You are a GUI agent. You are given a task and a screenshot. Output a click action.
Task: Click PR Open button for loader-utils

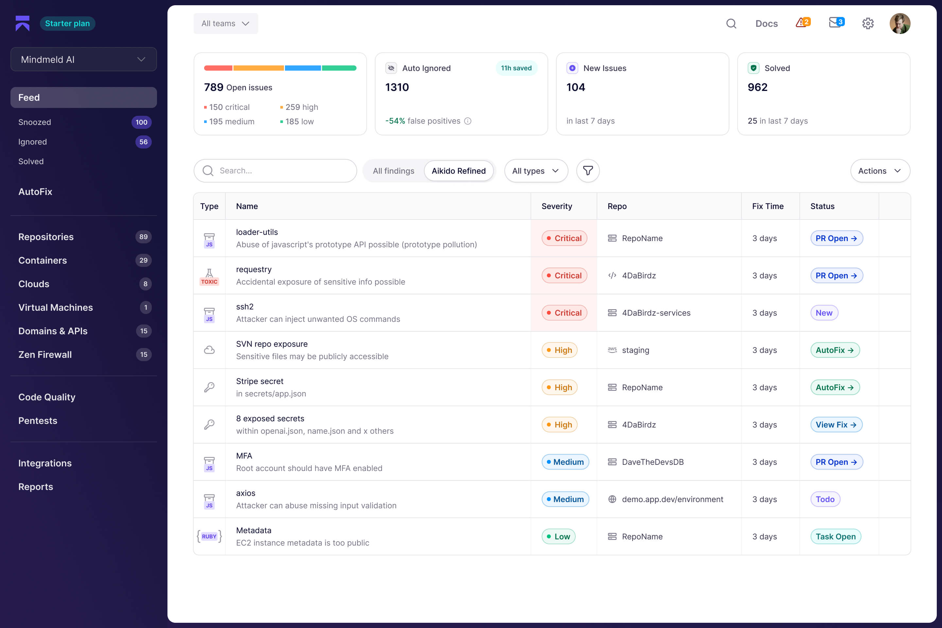[x=836, y=238]
